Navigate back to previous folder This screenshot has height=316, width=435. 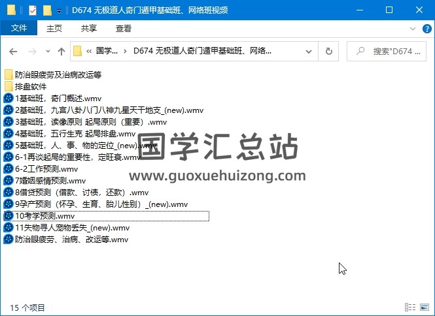pos(13,51)
